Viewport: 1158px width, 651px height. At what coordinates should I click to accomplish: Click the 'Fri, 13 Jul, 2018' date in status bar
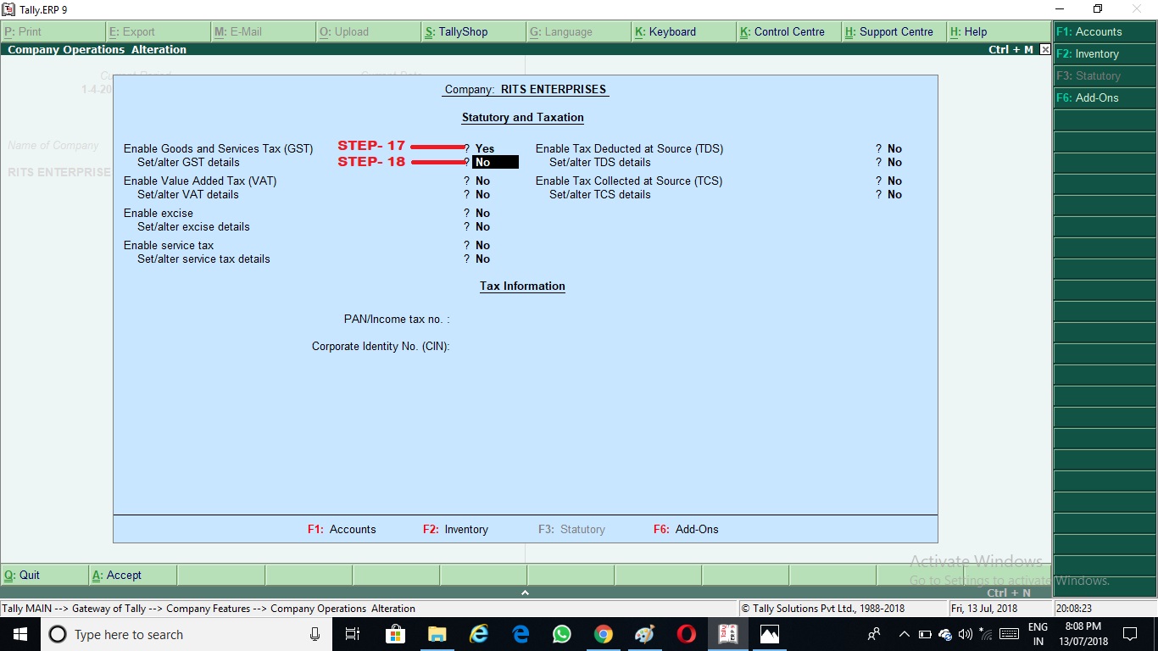tap(984, 609)
